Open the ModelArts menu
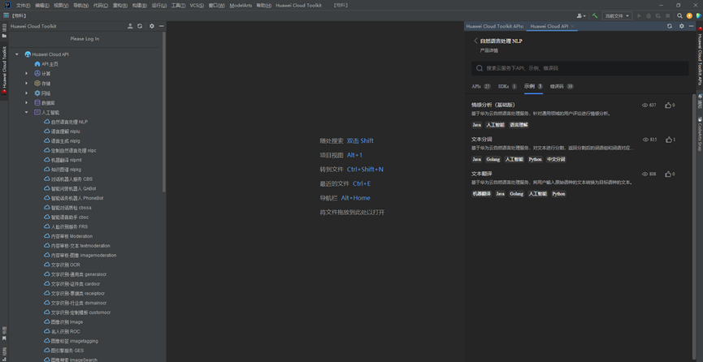The image size is (703, 362). (241, 6)
